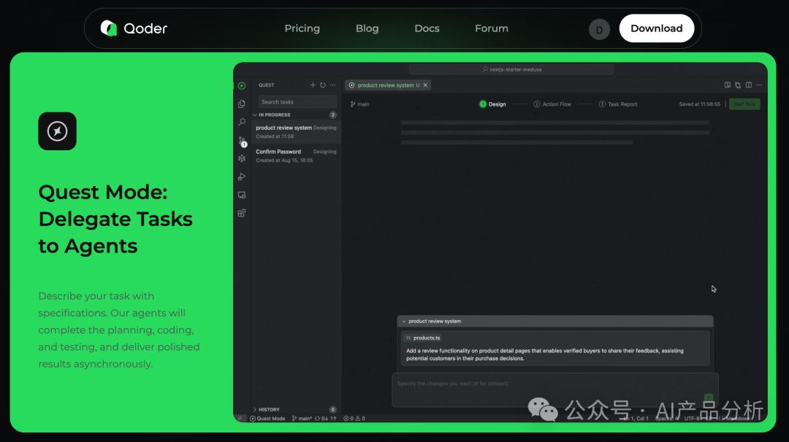Open the Search magnifier icon in activity bar
Image resolution: width=789 pixels, height=442 pixels.
click(x=242, y=122)
